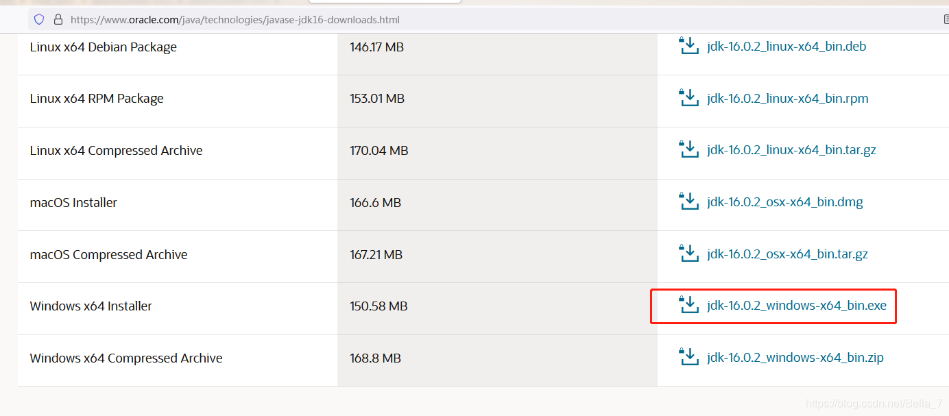Open the jdk-16.0.2_windows-x64_bin.zip link
The height and width of the screenshot is (416, 949).
coord(795,358)
